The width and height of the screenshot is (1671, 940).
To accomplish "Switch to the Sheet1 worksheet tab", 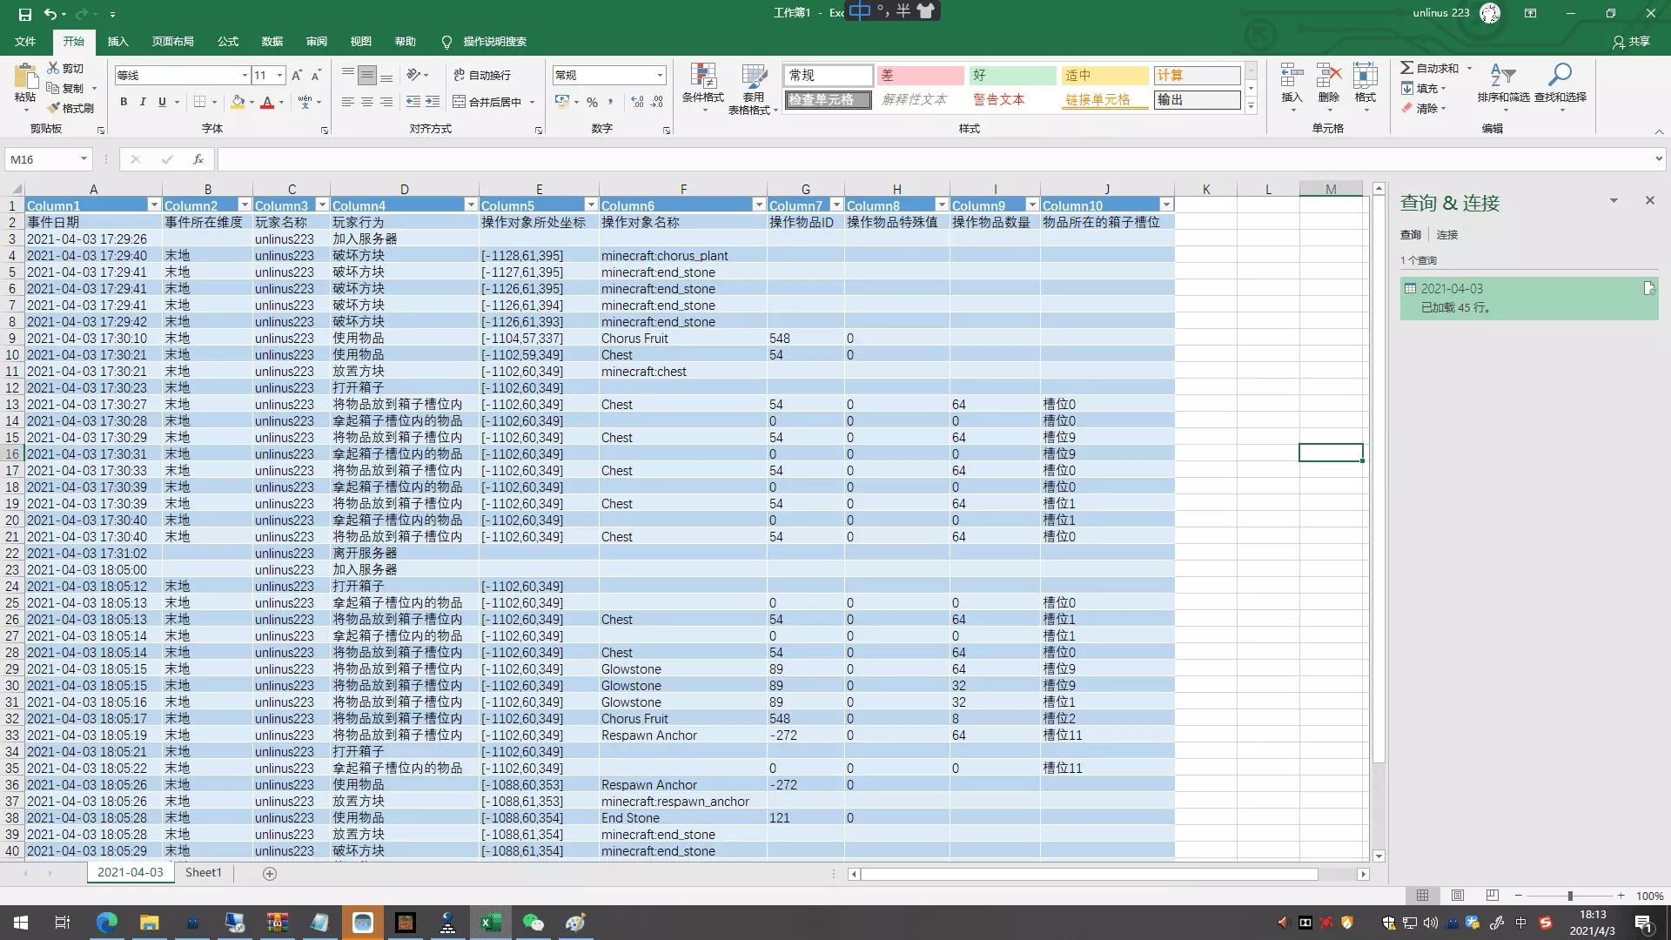I will pos(204,873).
